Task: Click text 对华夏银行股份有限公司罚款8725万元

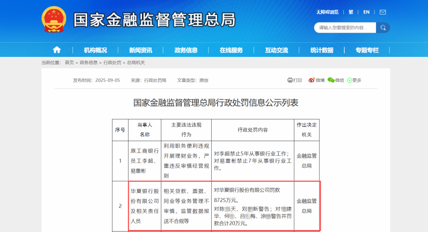Action: pos(247,195)
